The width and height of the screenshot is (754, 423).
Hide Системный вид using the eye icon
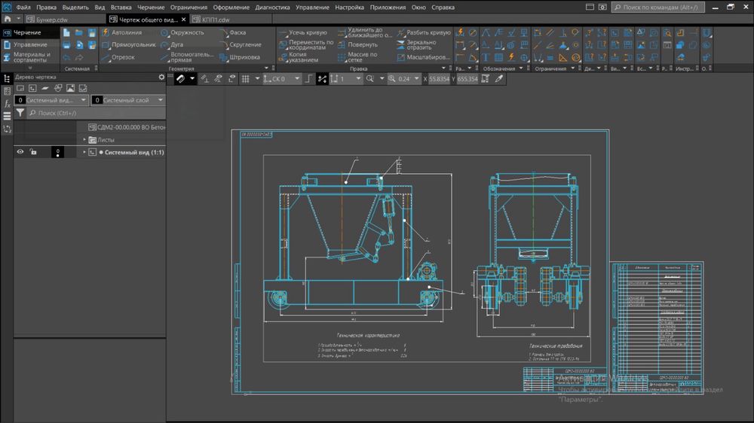coord(20,152)
